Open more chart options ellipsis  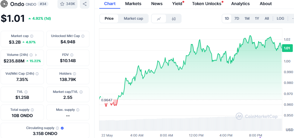pos(293,19)
